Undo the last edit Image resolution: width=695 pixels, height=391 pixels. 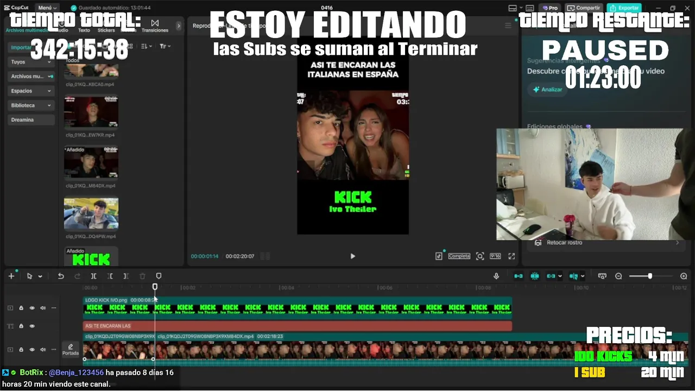tap(61, 276)
